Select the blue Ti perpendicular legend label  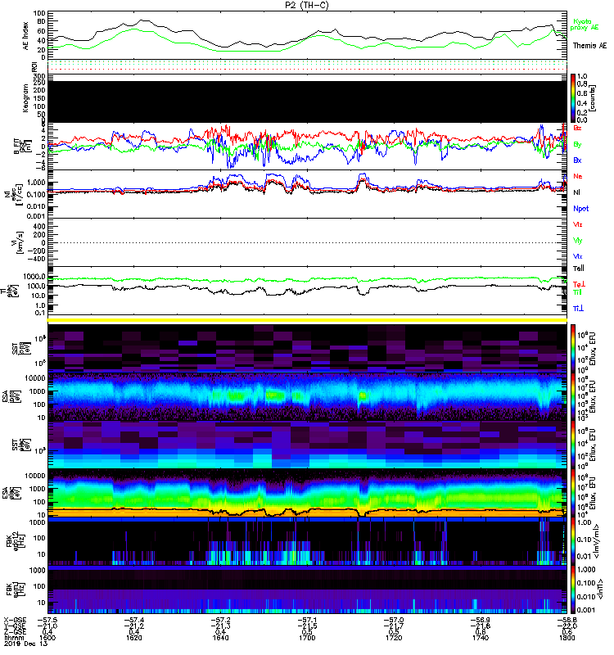pos(578,309)
